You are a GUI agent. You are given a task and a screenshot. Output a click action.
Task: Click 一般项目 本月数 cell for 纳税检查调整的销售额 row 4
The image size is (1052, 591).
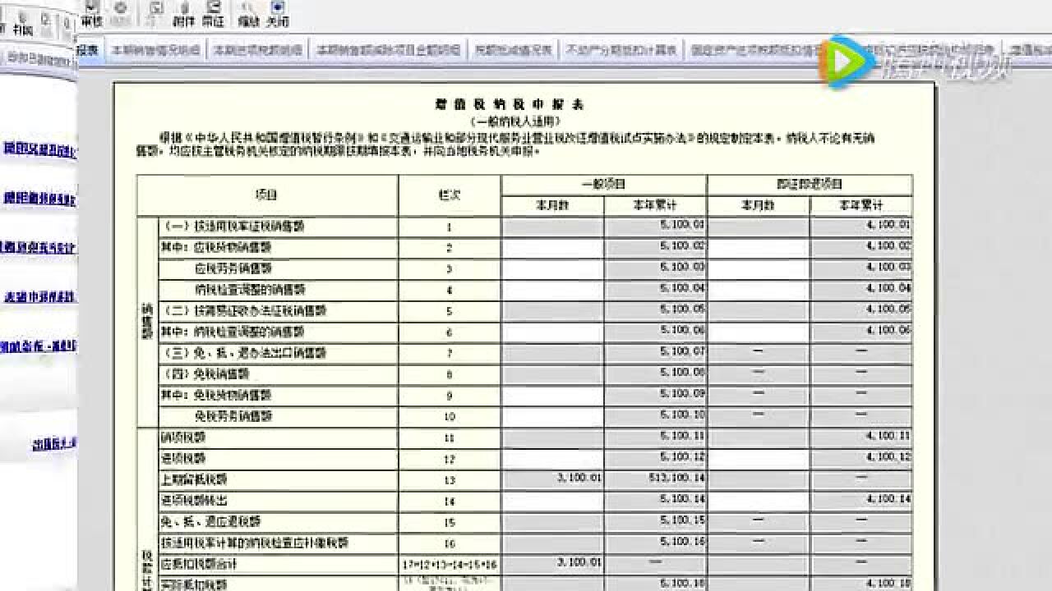[552, 290]
